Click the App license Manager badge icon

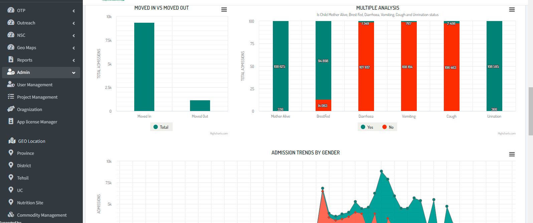click(x=11, y=121)
